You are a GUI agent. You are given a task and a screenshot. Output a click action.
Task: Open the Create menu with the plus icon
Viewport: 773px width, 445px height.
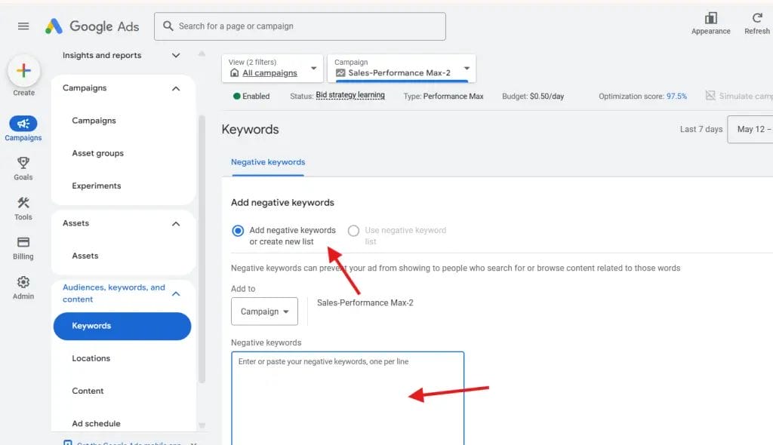[23, 72]
